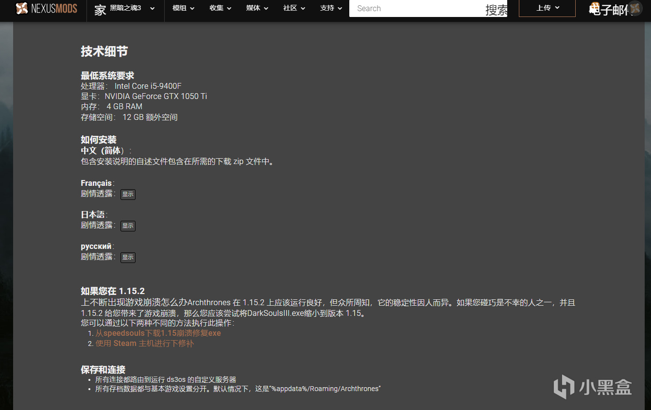Select the 保存和连接 heading
Screen dimensions: 651x410
103,370
